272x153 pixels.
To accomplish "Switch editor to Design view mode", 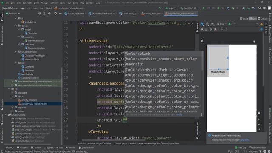I will point(263,19).
